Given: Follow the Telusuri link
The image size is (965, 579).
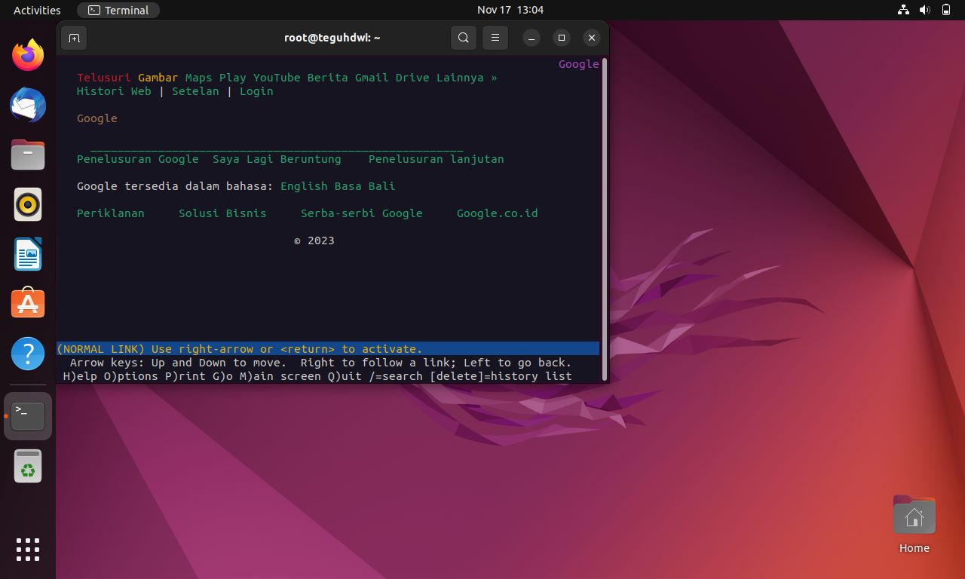Looking at the screenshot, I should tap(104, 78).
